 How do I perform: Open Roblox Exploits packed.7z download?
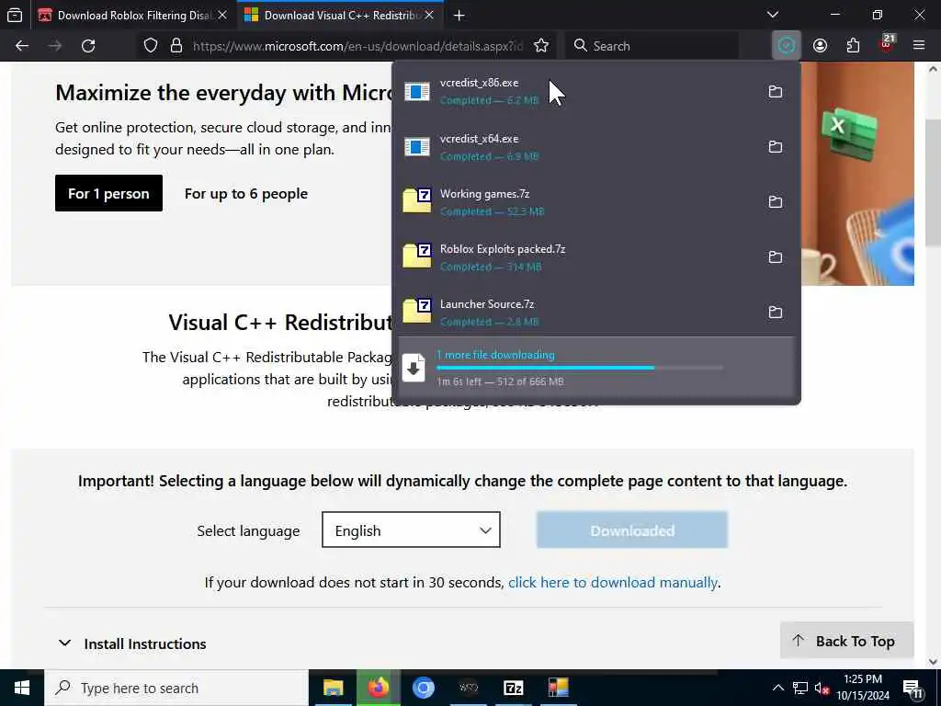[576, 257]
